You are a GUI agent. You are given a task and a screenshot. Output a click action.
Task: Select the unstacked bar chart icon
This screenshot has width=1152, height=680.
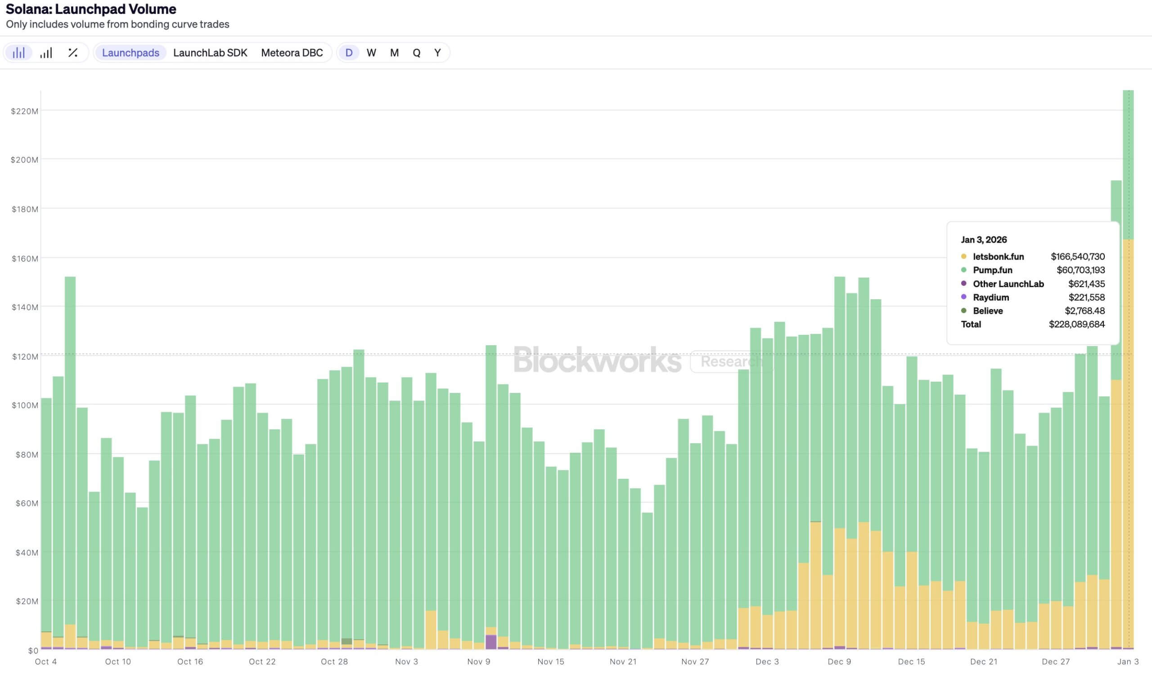point(18,53)
